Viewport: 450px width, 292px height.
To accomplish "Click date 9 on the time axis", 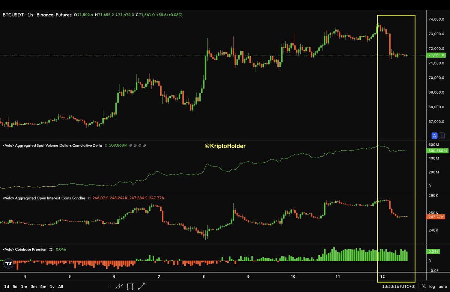I will click(x=248, y=277).
